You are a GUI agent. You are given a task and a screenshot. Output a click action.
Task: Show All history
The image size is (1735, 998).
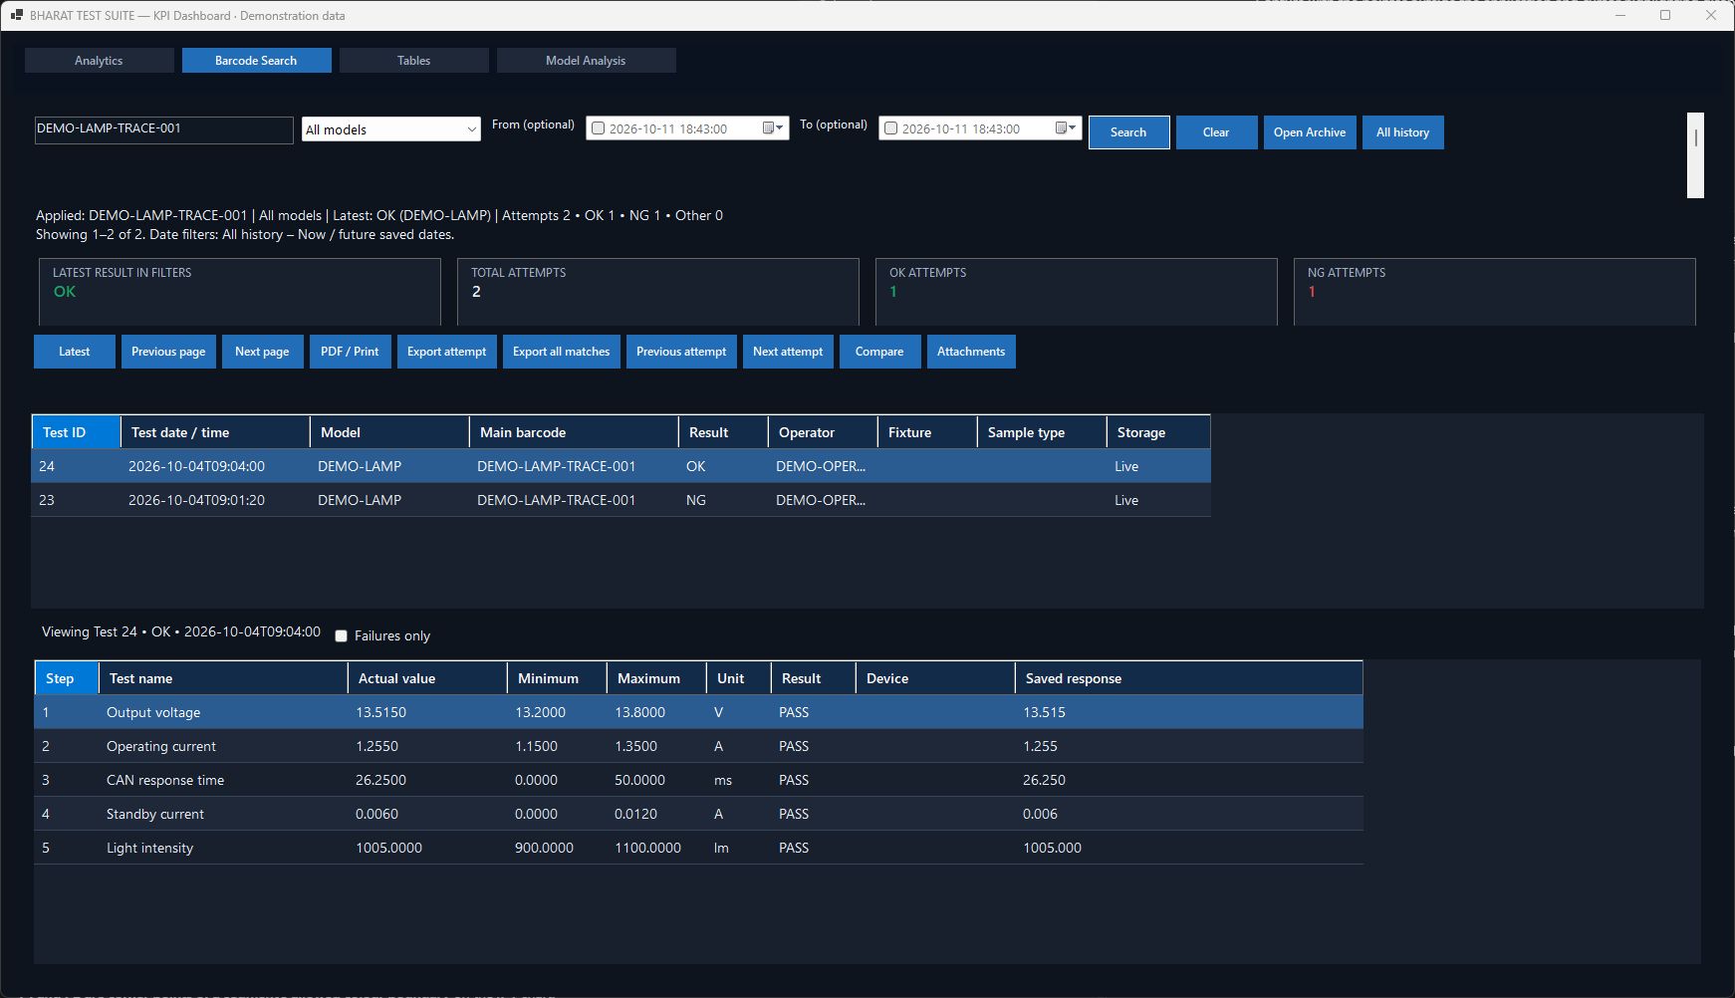click(x=1402, y=132)
